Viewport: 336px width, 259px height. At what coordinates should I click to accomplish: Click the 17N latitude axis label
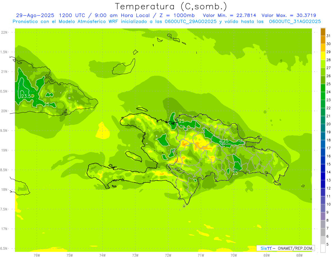[4, 229]
